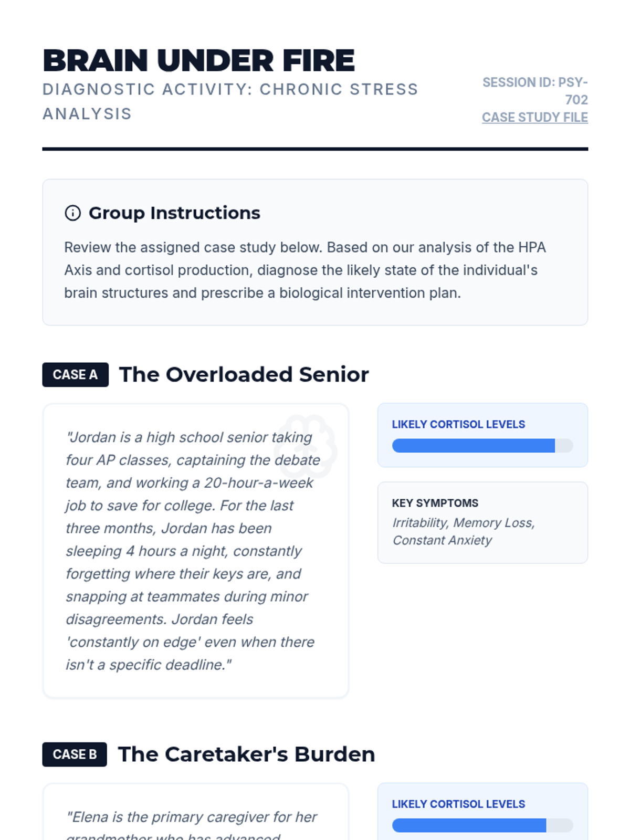This screenshot has width=630, height=840.
Task: Click the Case A LIKELY CORTISOL LEVELS label
Action: 458,424
